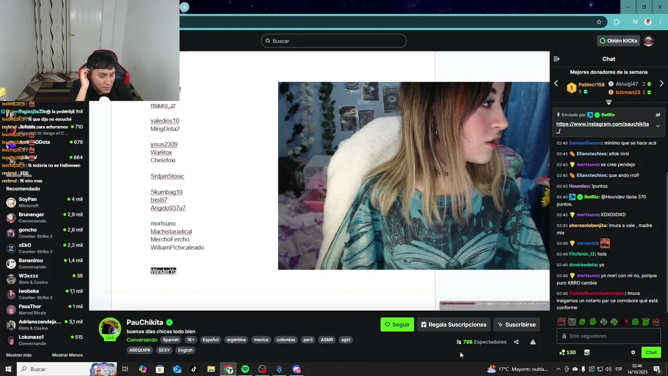This screenshot has width=668, height=376.
Task: Collapse the weekly top donors leaderboard
Action: click(609, 102)
